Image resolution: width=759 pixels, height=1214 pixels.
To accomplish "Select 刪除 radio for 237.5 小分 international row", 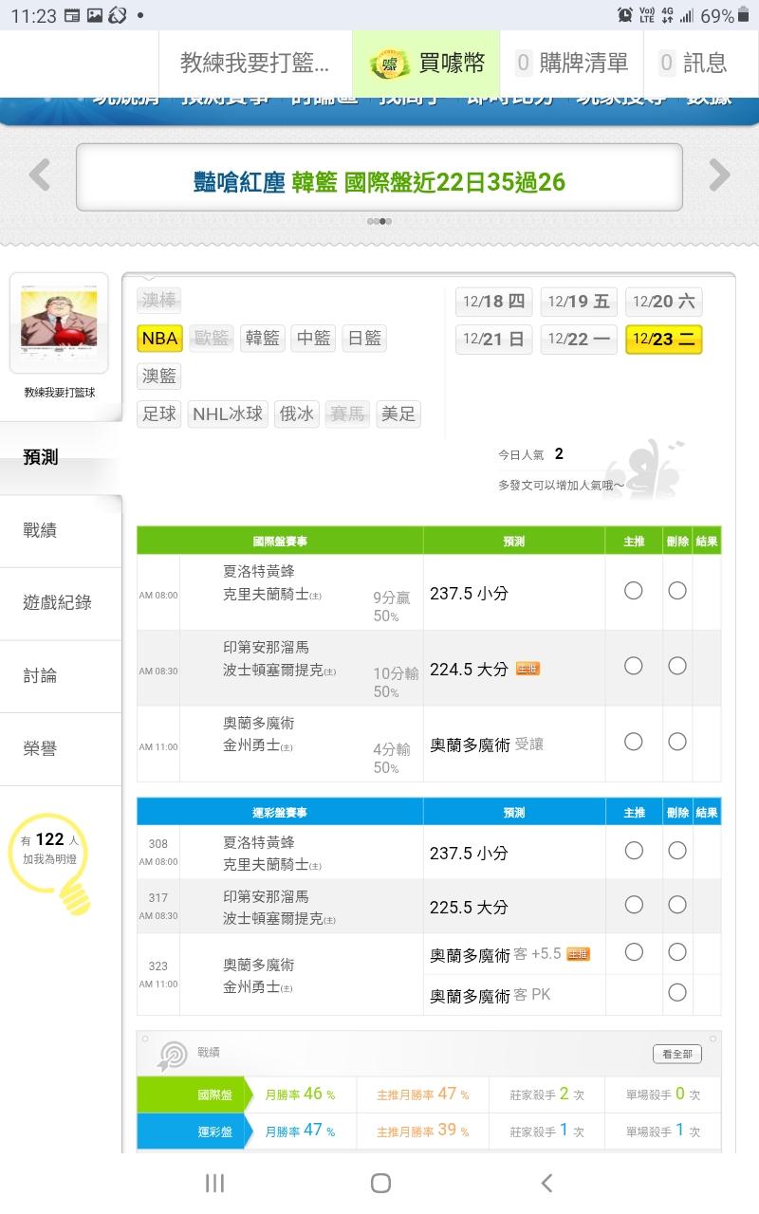I will [x=677, y=591].
